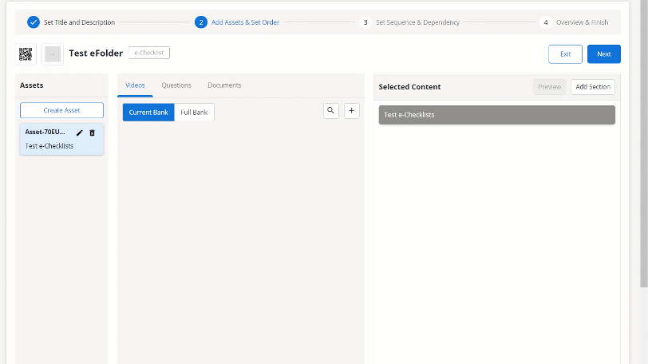This screenshot has width=648, height=364.
Task: Click the plus icon to add content
Action: click(x=352, y=111)
